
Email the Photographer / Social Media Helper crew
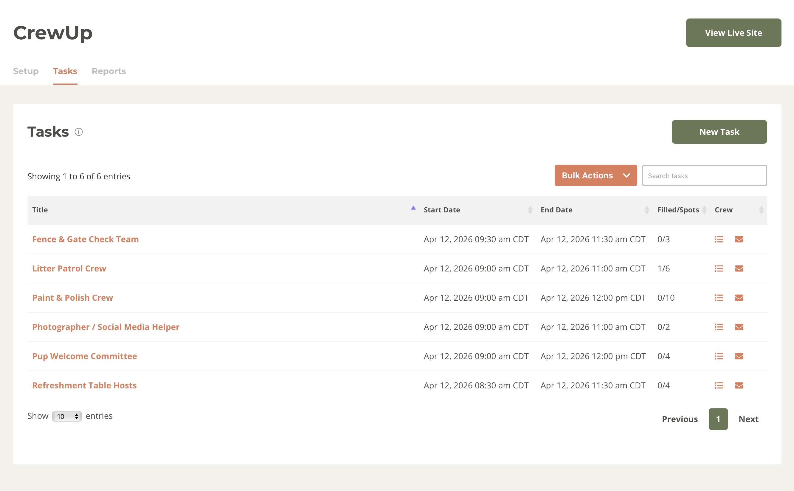click(739, 327)
